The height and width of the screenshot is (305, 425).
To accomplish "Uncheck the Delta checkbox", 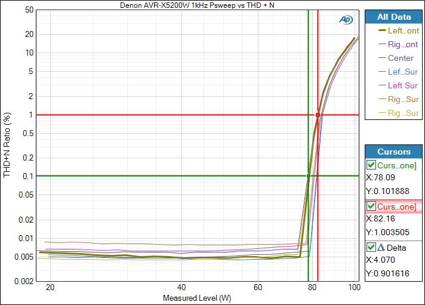I will click(371, 247).
